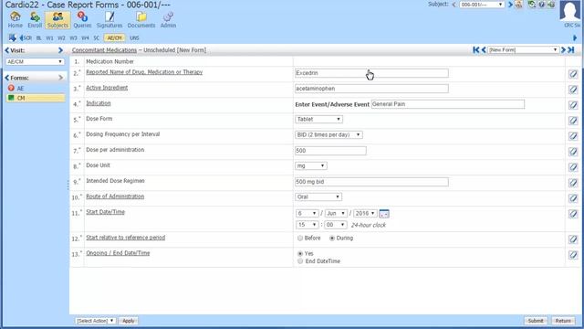Click the help question mark icon
584x329 pixels.
541,5
